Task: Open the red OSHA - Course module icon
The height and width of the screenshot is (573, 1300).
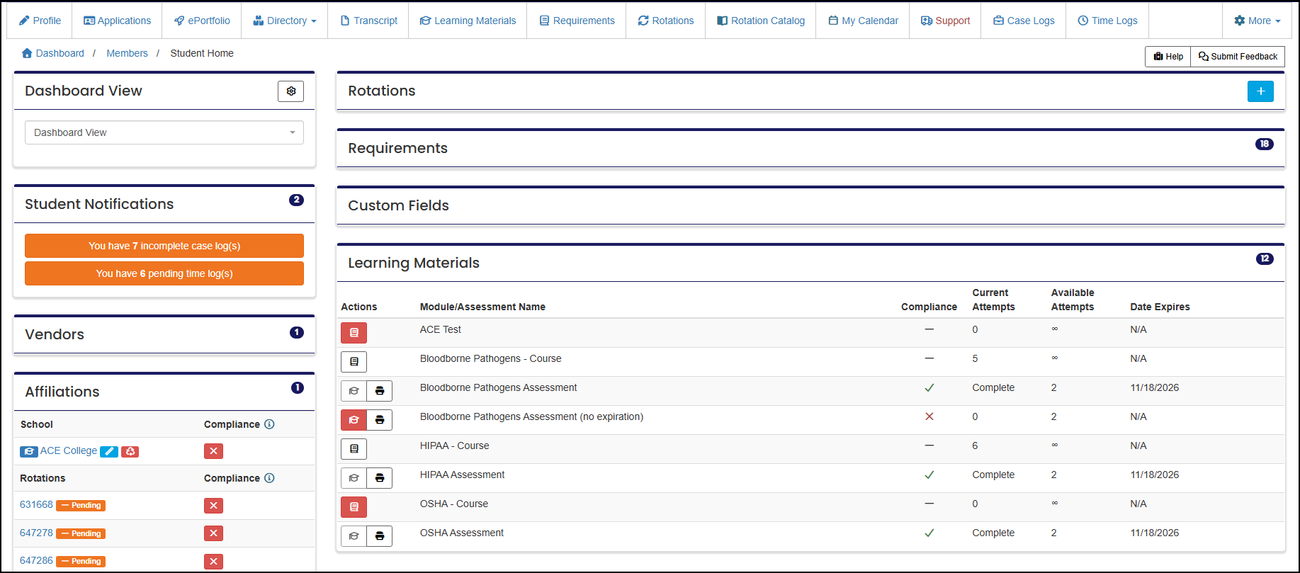Action: (x=354, y=507)
